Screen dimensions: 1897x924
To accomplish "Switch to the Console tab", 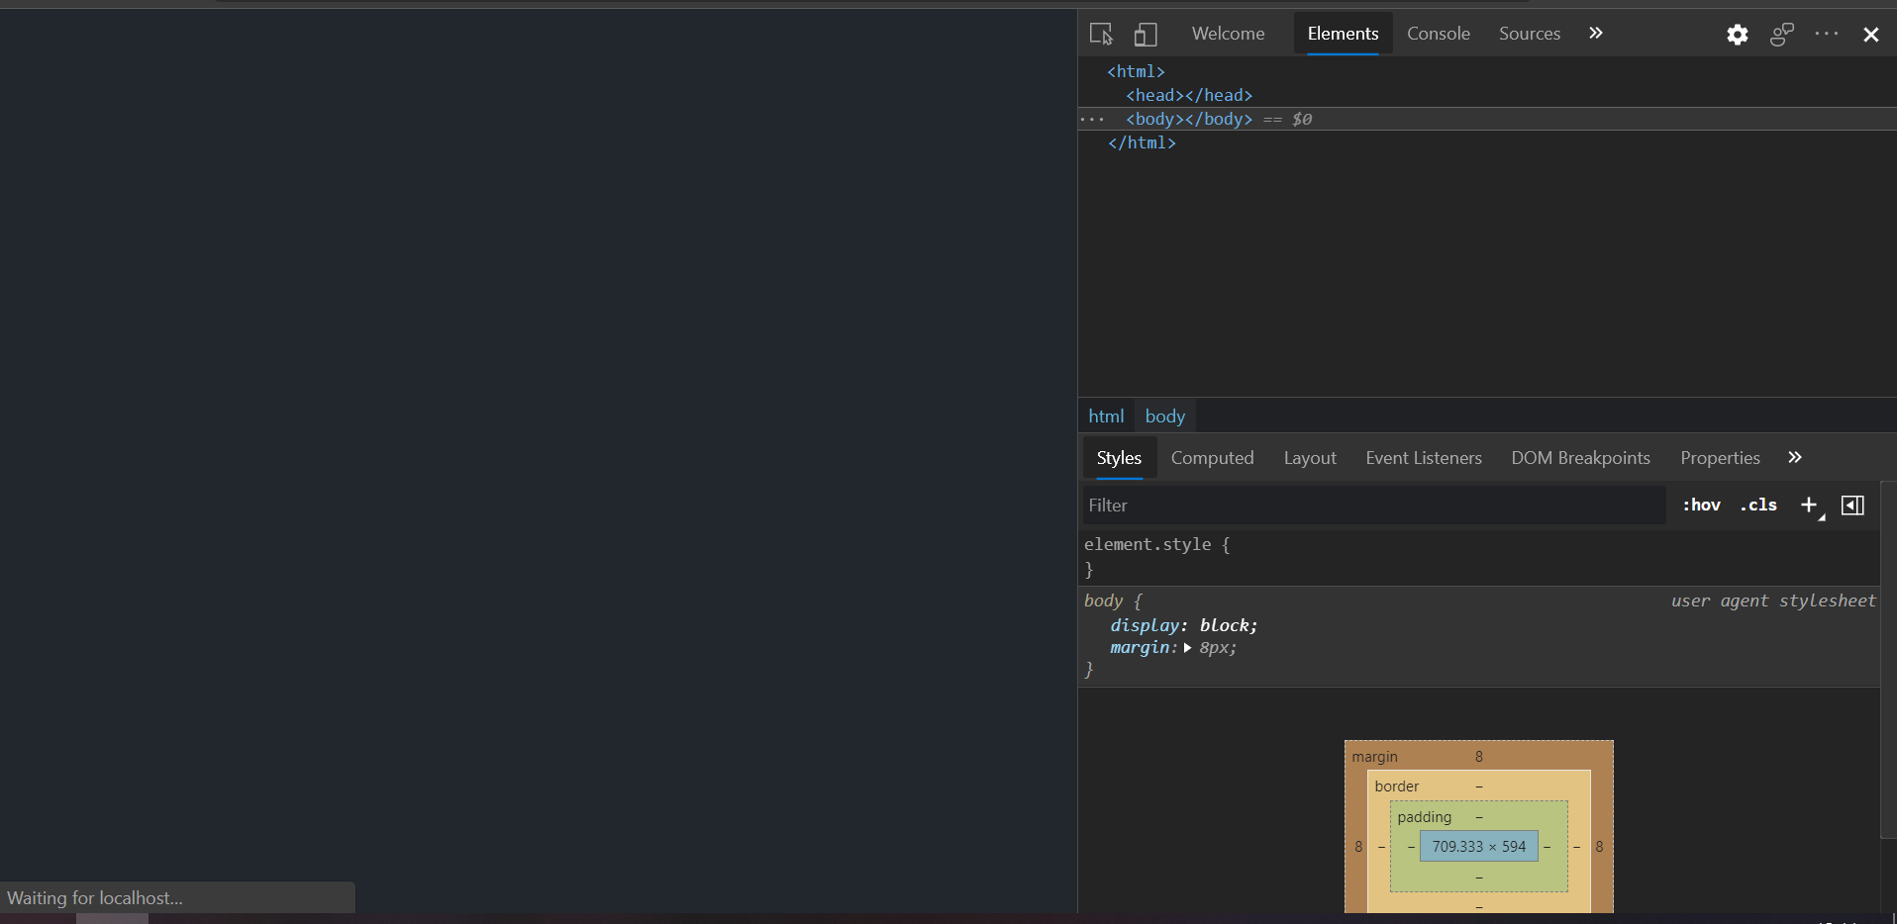I will (1438, 33).
